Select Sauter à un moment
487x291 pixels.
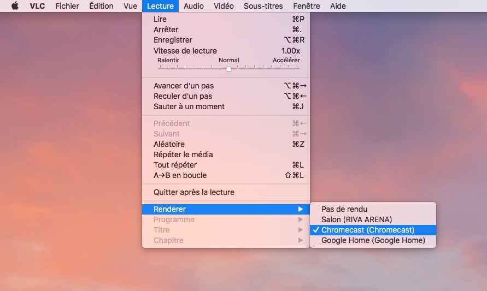pos(226,106)
